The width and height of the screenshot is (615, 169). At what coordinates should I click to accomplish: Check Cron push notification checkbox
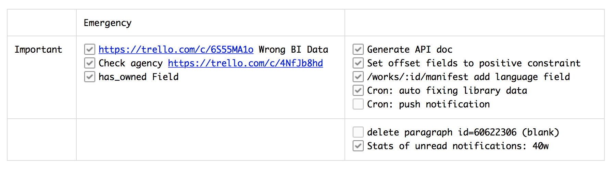358,104
